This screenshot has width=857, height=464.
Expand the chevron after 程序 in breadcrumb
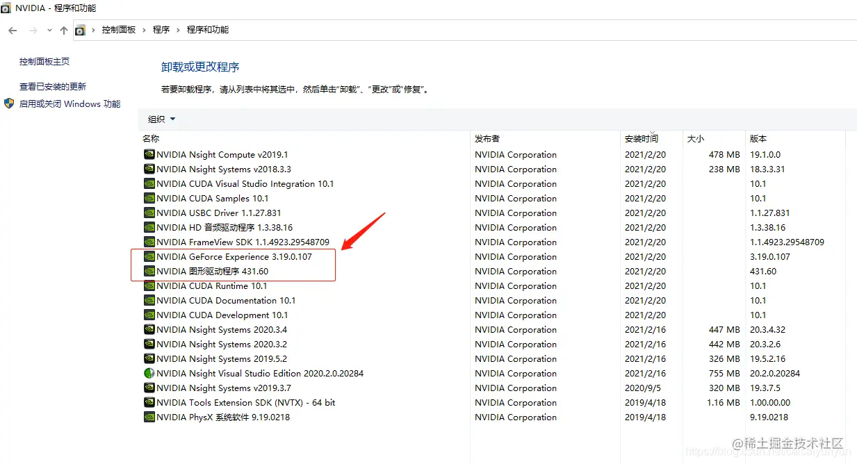click(x=179, y=30)
